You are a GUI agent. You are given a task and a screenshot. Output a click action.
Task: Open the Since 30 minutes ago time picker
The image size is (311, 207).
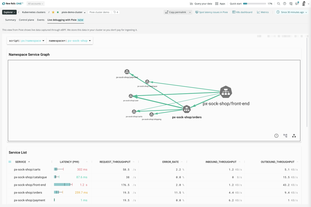[x=292, y=12]
